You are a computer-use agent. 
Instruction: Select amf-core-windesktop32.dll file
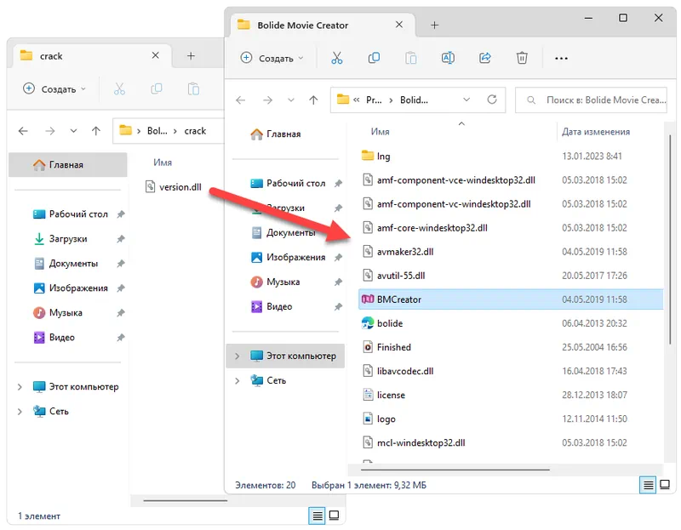coord(425,228)
